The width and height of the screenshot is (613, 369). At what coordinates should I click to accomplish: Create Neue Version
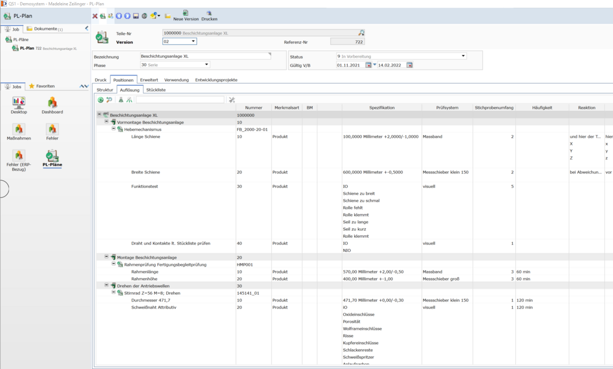coord(186,16)
